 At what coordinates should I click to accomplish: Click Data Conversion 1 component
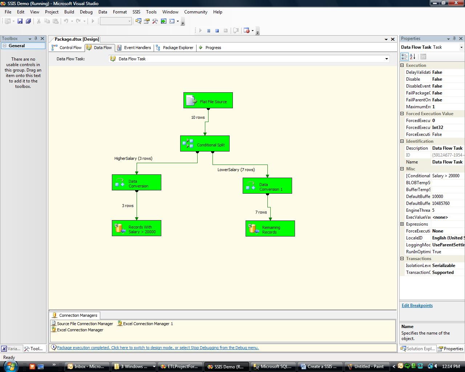[x=267, y=186]
